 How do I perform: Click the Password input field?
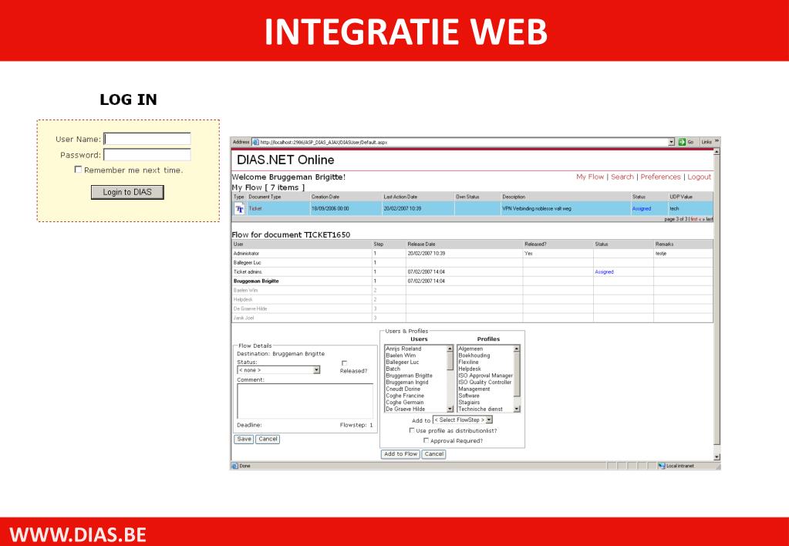[147, 155]
